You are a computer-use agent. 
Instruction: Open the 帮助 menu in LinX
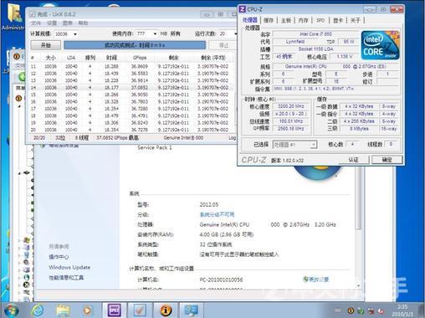[83, 23]
